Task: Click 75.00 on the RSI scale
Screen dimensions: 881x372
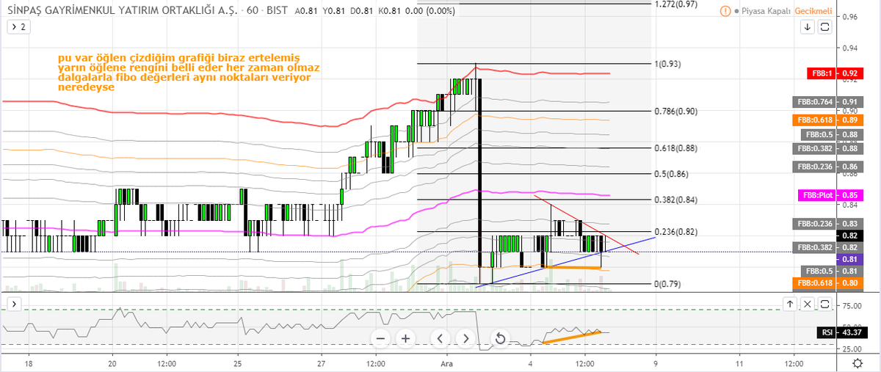Action: pos(852,306)
